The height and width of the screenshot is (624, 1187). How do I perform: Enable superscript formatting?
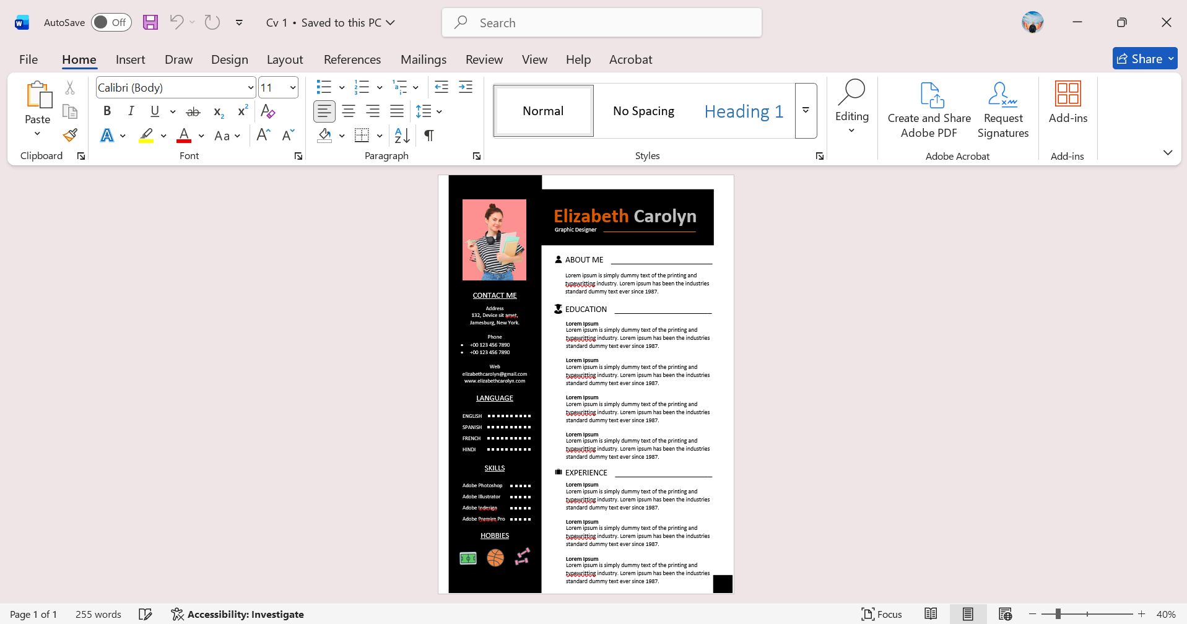(x=241, y=111)
